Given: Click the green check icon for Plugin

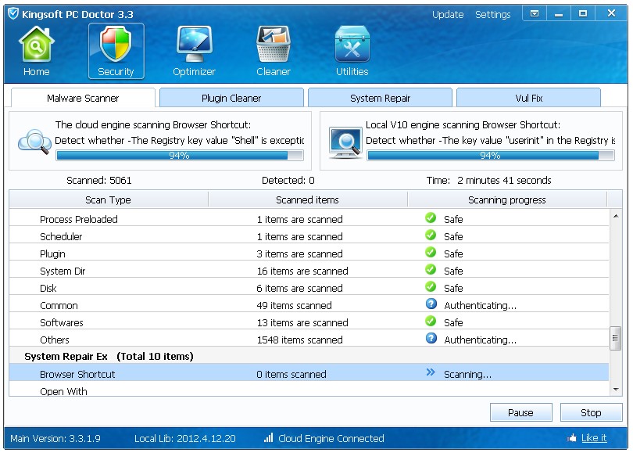Looking at the screenshot, I should 431,253.
